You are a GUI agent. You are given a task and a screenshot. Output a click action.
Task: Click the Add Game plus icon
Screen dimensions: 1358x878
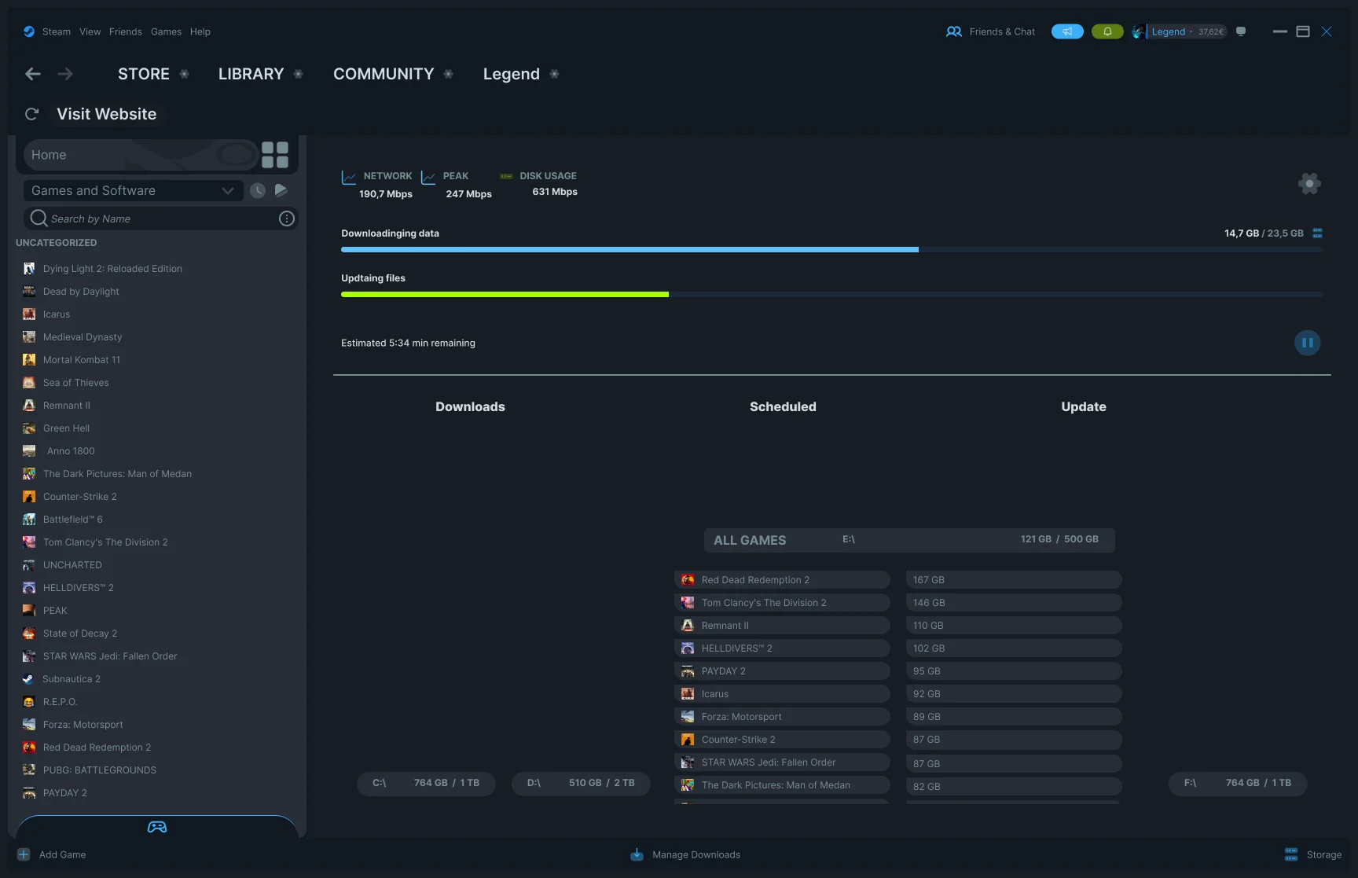pyautogui.click(x=24, y=854)
